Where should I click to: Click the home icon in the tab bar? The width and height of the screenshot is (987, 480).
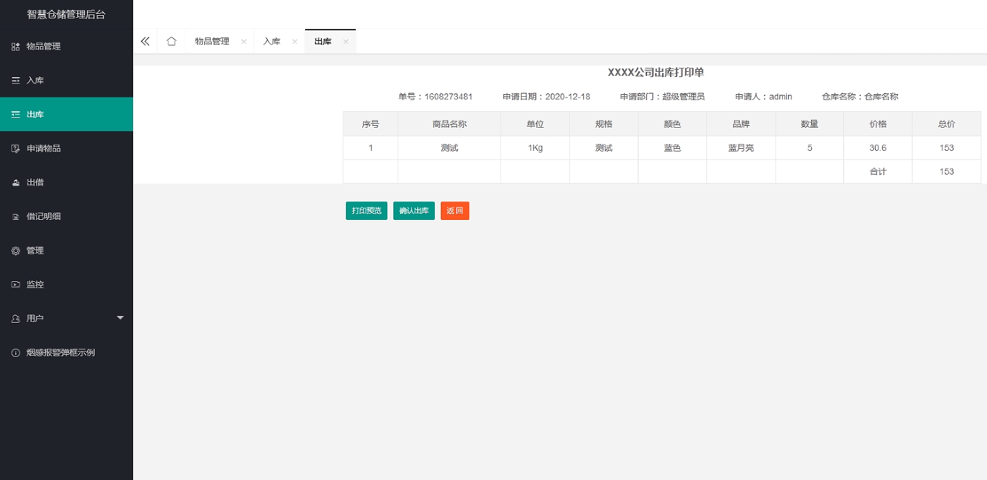click(171, 41)
